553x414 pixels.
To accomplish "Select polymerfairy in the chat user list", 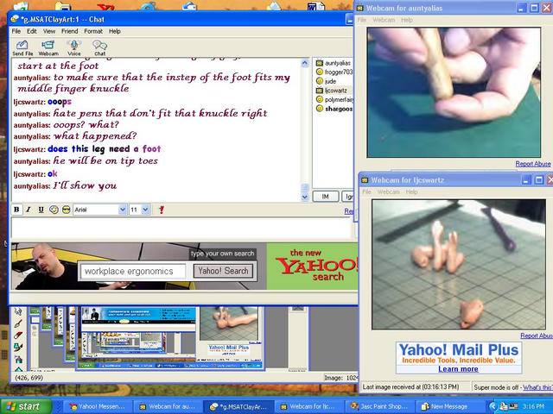I will [x=339, y=100].
